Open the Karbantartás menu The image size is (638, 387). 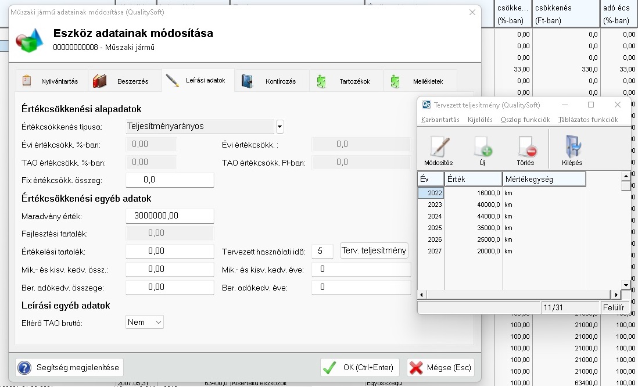pos(440,120)
